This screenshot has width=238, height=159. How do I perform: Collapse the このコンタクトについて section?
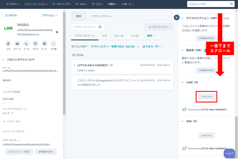3,60
